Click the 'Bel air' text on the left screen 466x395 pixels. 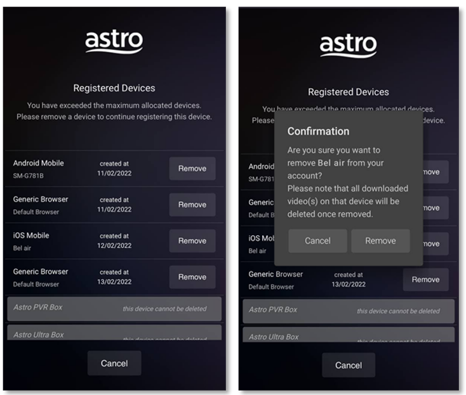point(22,248)
